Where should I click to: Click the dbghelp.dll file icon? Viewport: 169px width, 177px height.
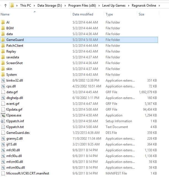[x=3, y=98]
